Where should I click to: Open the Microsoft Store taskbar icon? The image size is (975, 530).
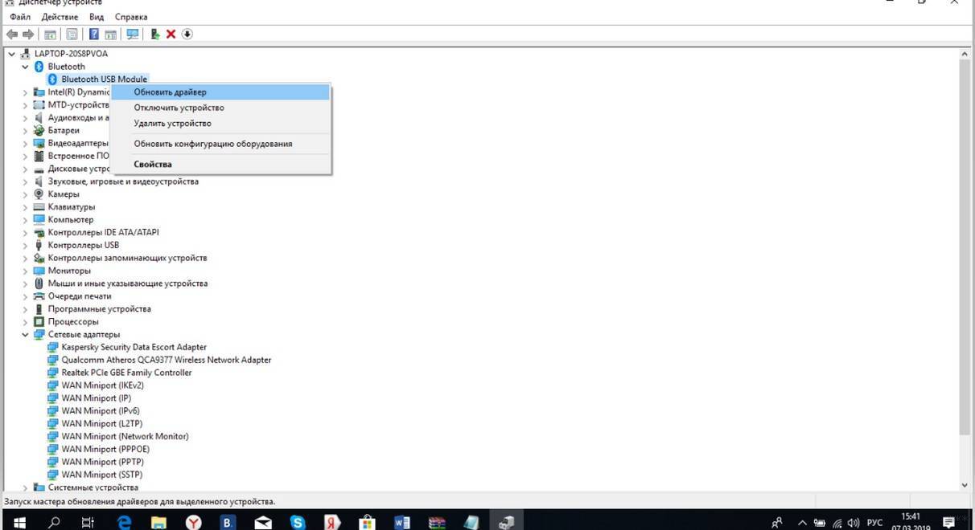367,522
